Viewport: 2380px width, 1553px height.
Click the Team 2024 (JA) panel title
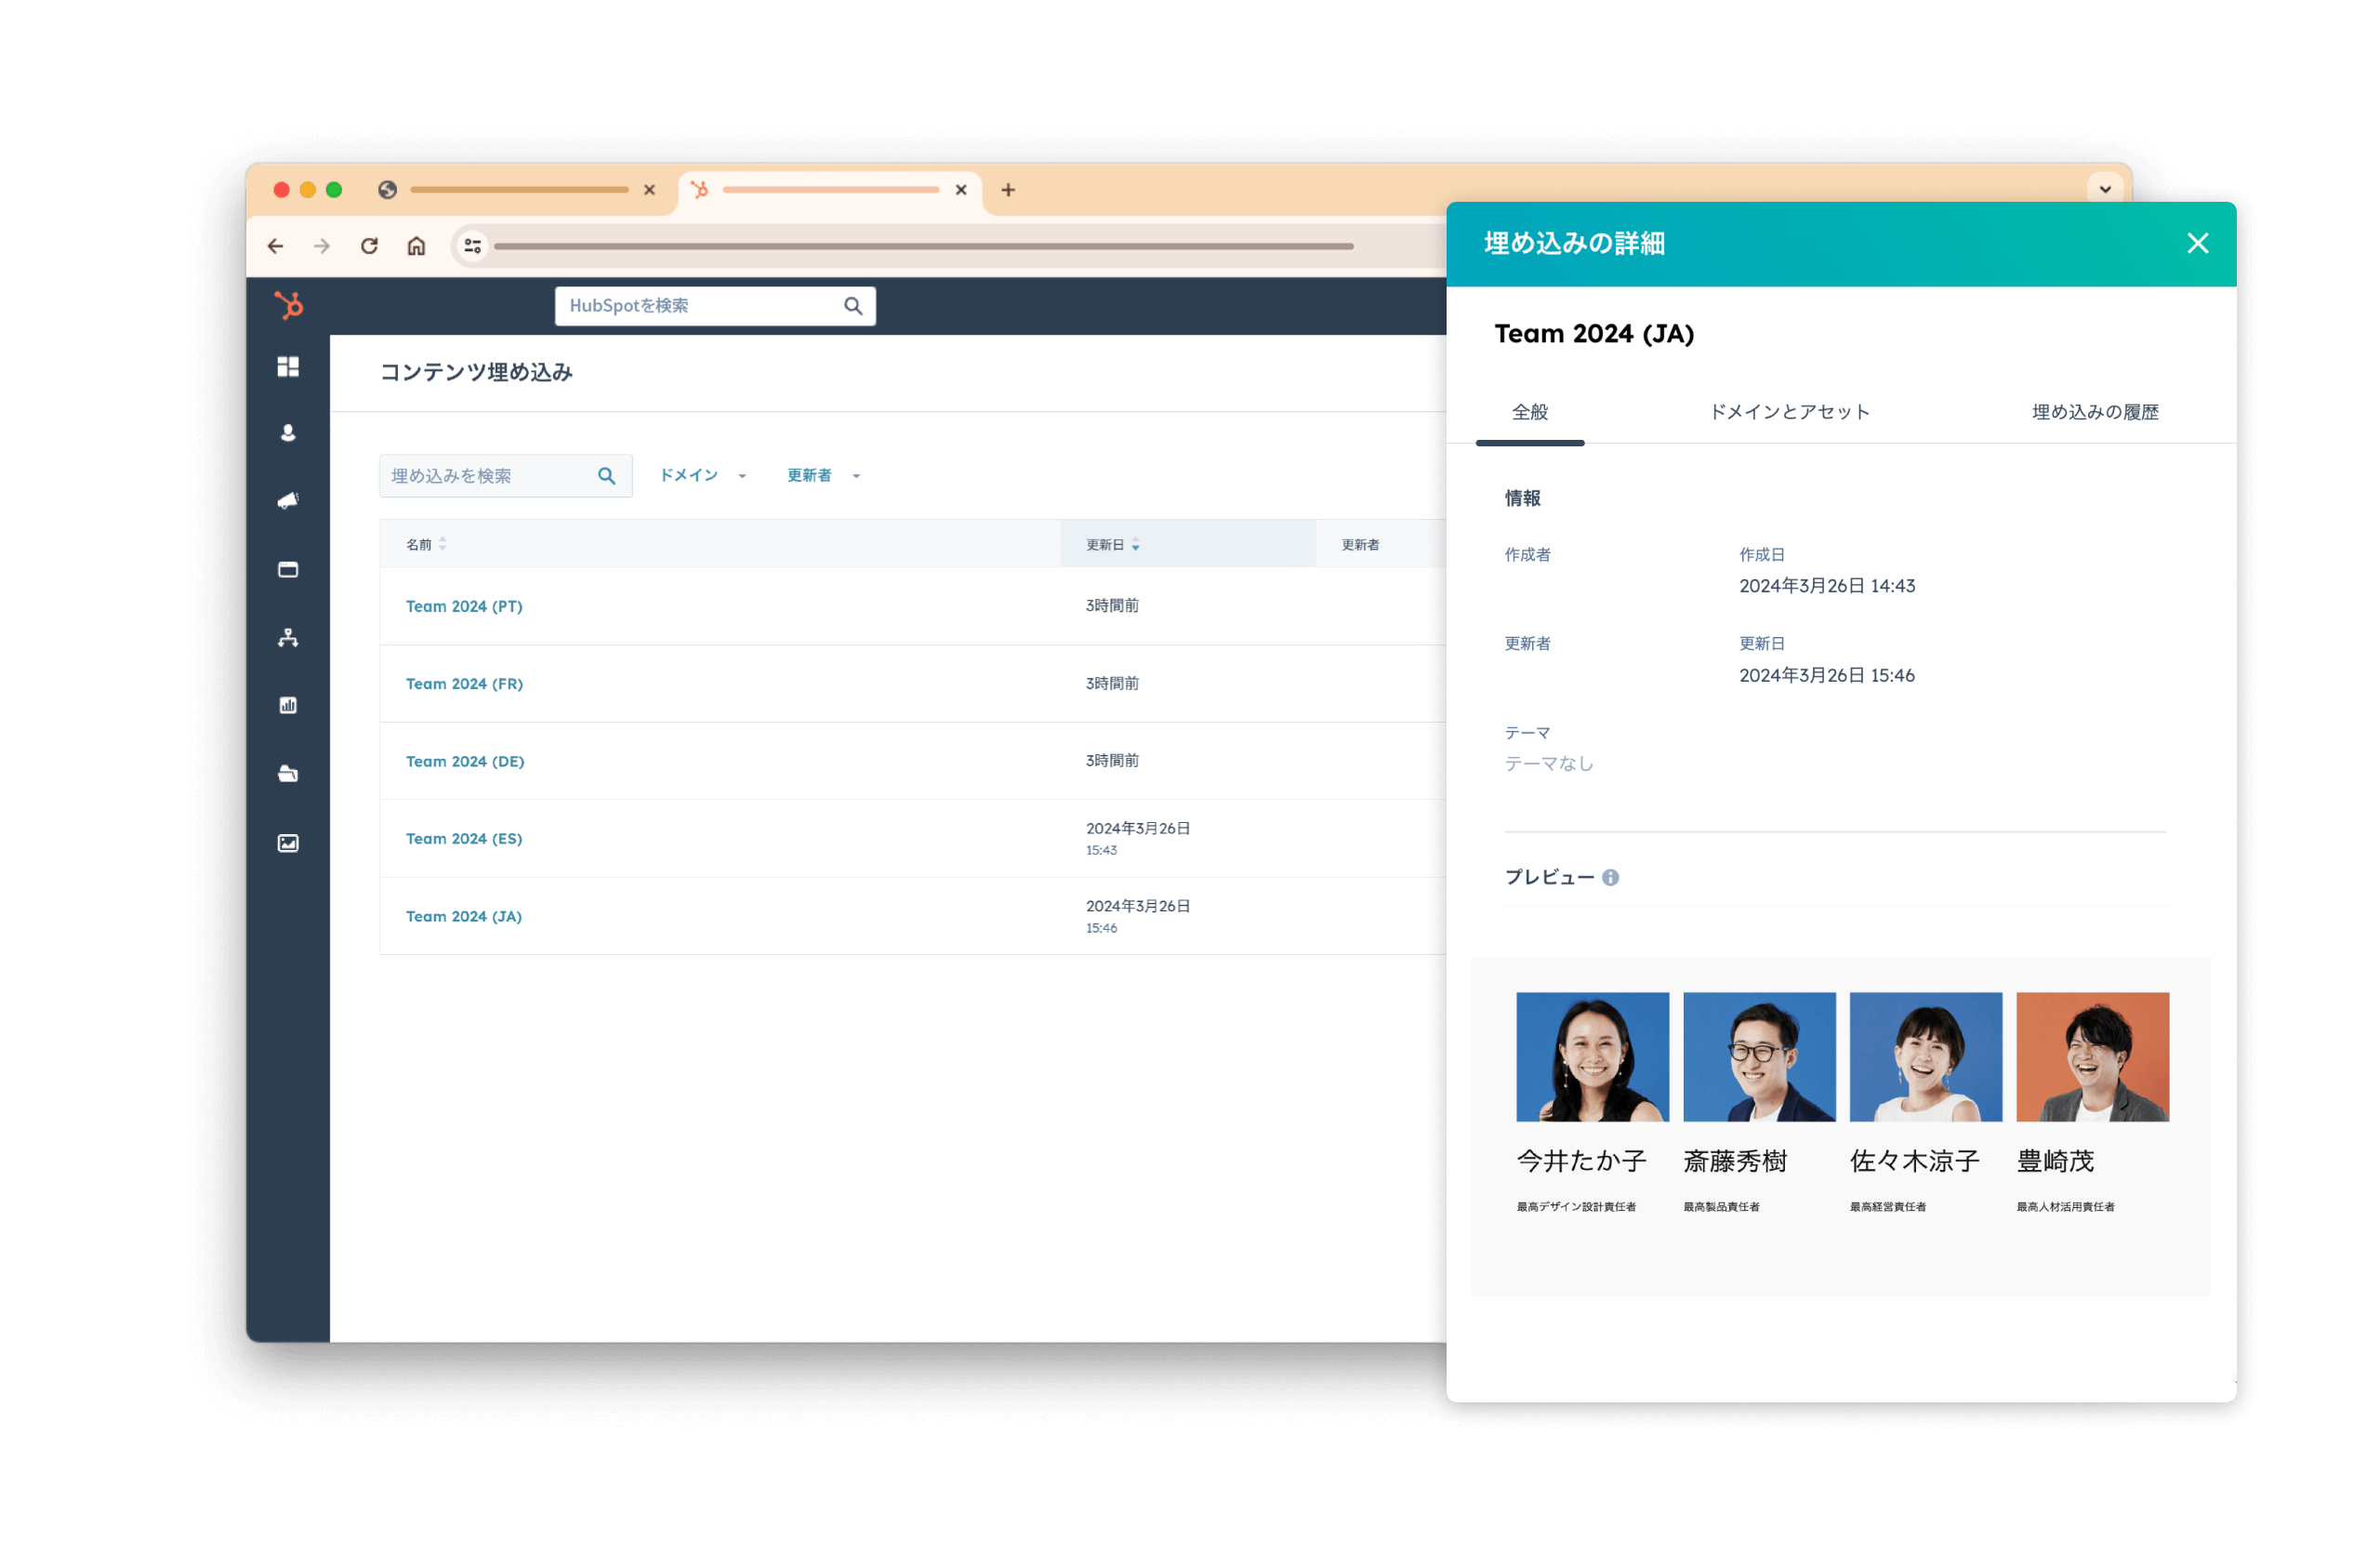[x=1595, y=334]
